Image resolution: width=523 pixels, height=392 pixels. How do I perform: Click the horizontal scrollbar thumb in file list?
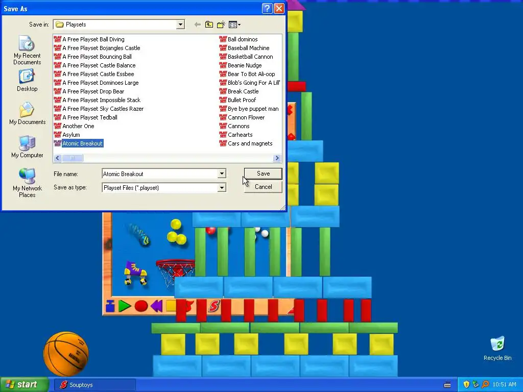[73, 158]
